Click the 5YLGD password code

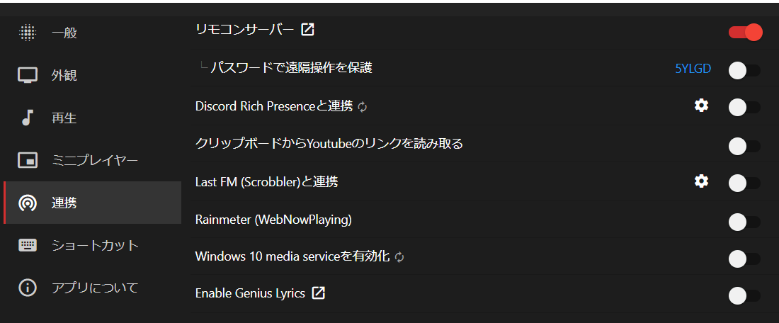tap(693, 69)
